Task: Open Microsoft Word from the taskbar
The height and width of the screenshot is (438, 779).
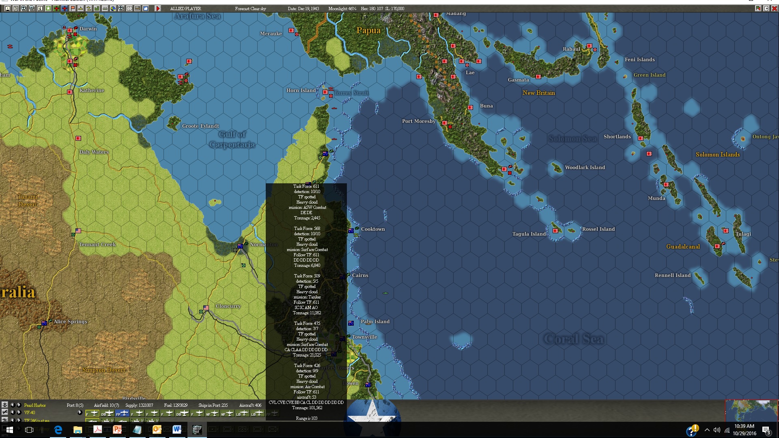Action: pyautogui.click(x=177, y=430)
